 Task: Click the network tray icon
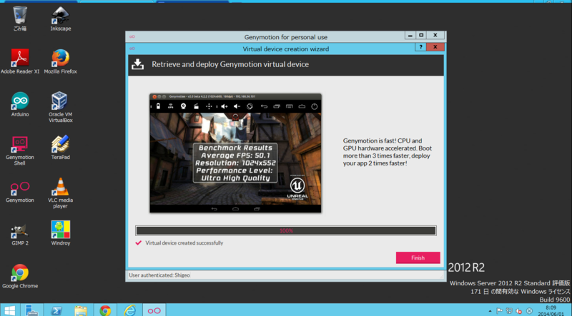point(509,311)
